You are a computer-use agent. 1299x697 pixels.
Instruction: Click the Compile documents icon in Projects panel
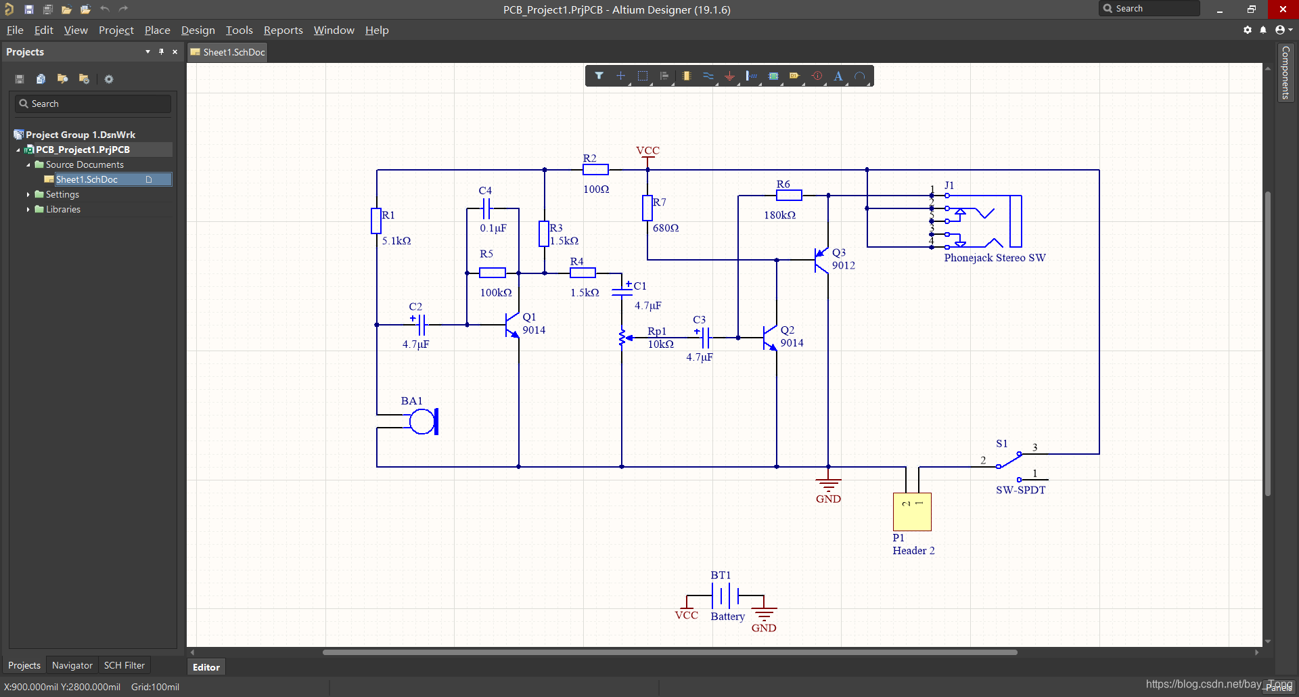point(41,79)
